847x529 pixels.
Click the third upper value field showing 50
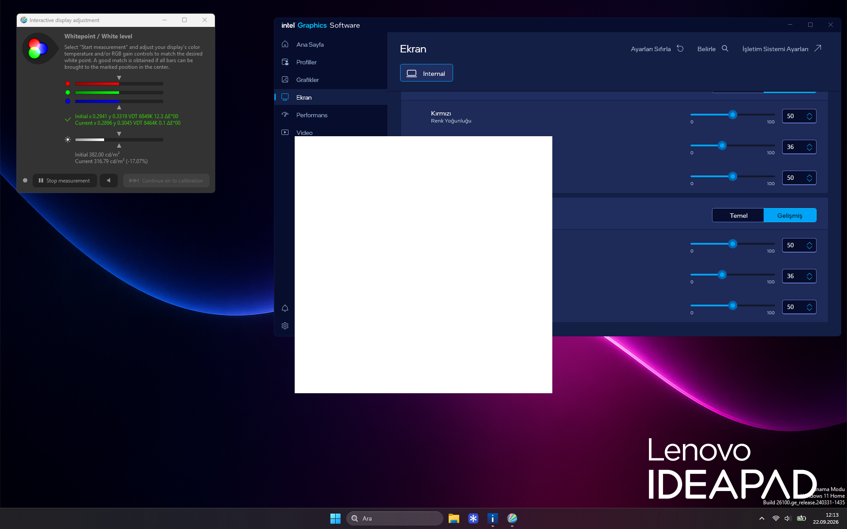pos(799,178)
